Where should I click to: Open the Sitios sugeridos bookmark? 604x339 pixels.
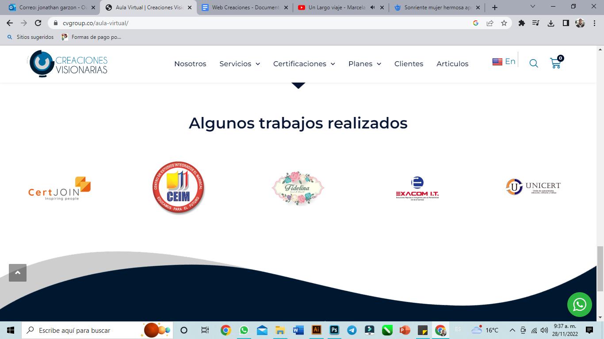point(31,37)
